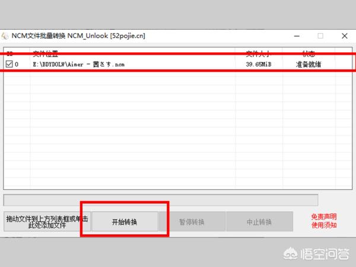Sort by the ID column header
The height and width of the screenshot is (267, 356).
tap(9, 53)
